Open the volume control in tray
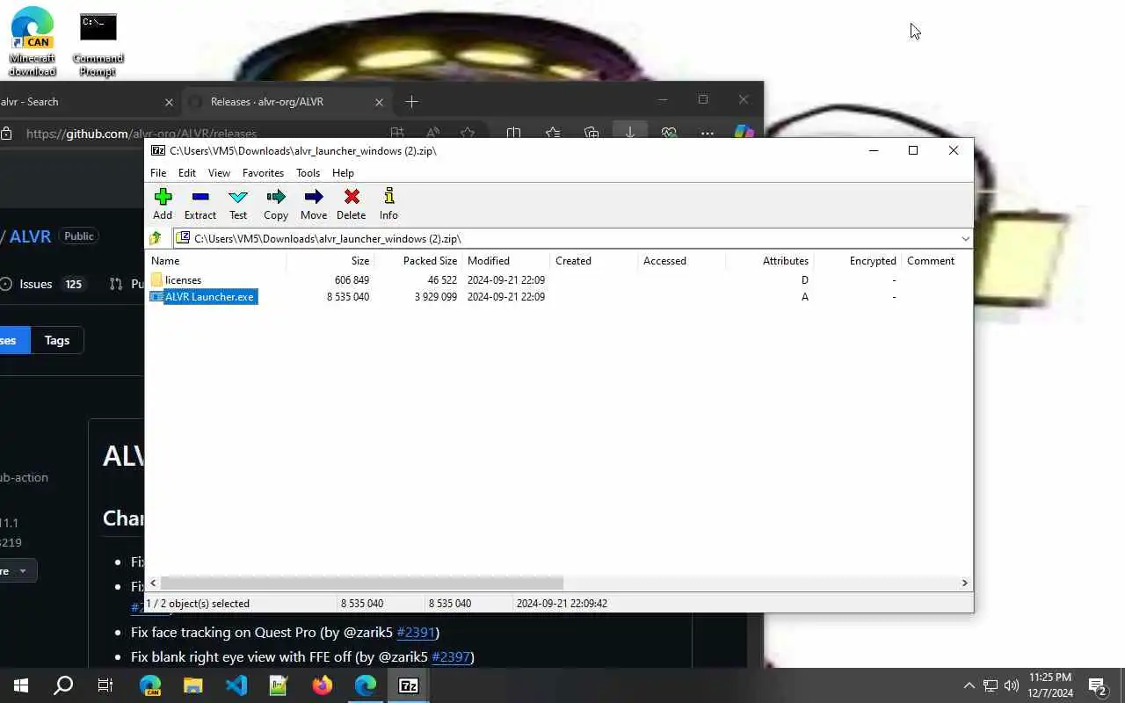 point(1012,685)
